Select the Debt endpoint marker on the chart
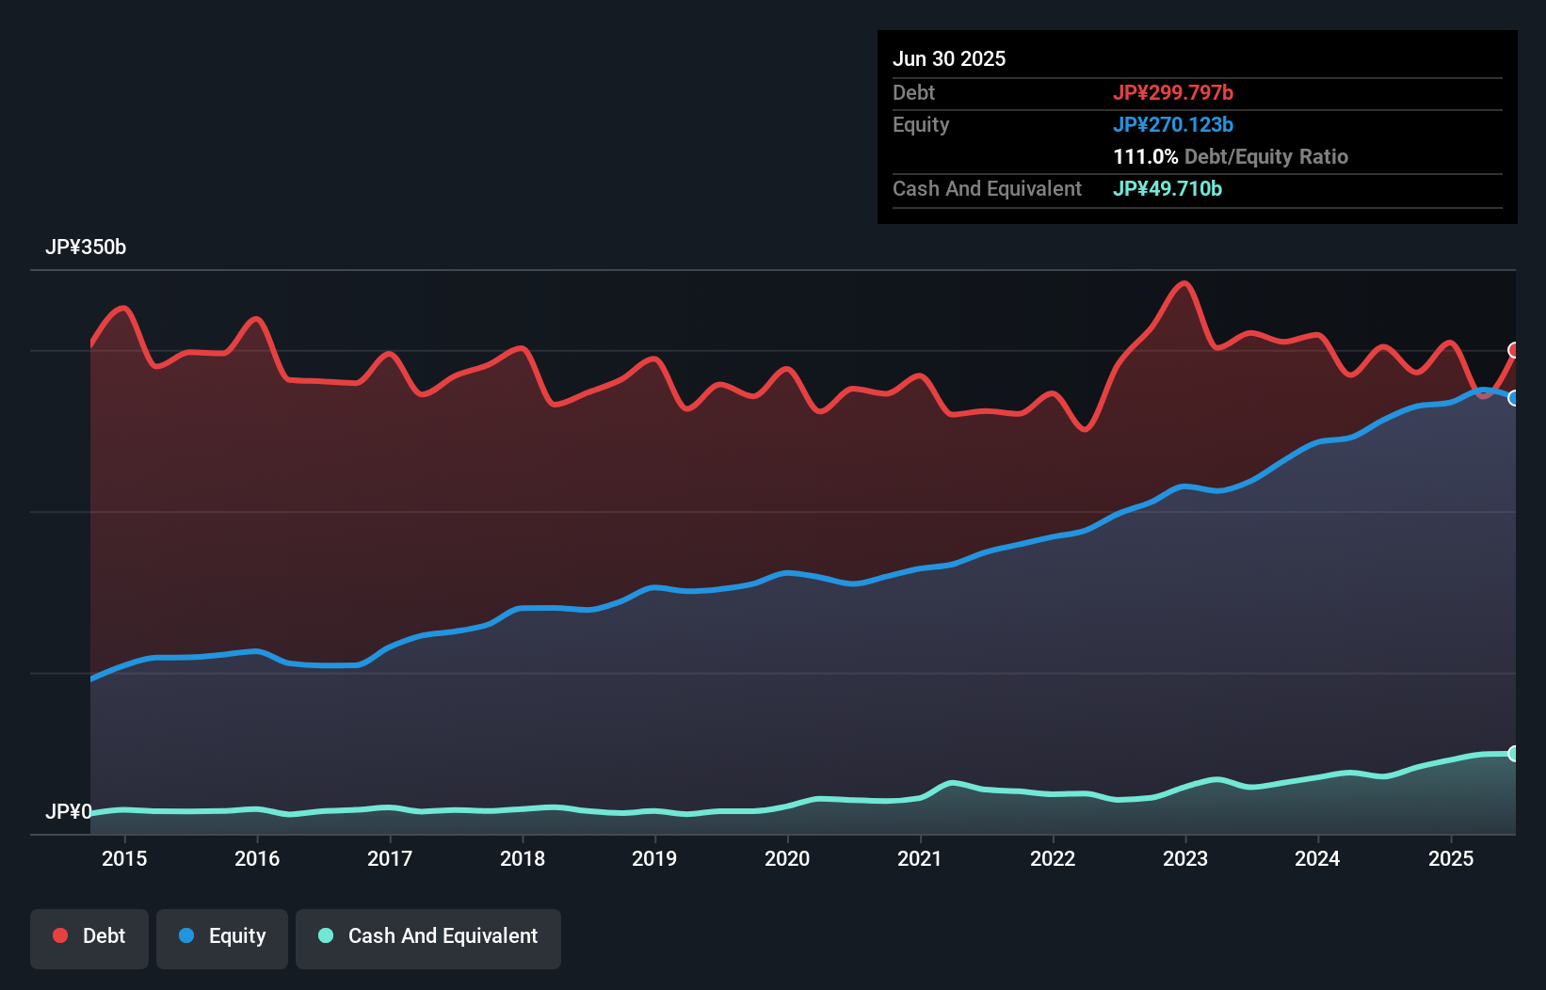Image resolution: width=1546 pixels, height=990 pixels. [x=1513, y=349]
